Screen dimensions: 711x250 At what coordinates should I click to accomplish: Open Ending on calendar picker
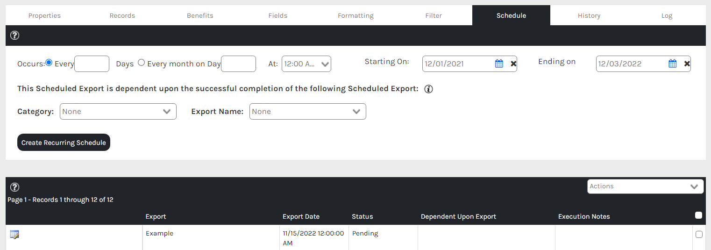click(x=672, y=64)
